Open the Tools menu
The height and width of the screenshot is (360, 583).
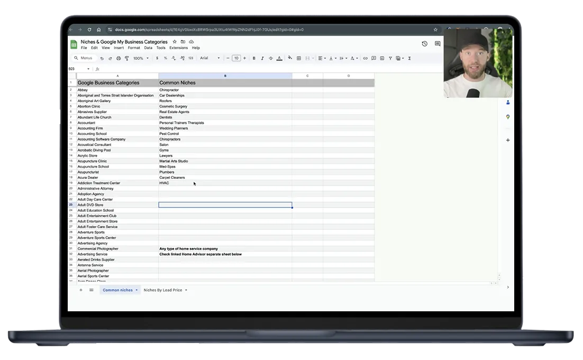pyautogui.click(x=161, y=48)
